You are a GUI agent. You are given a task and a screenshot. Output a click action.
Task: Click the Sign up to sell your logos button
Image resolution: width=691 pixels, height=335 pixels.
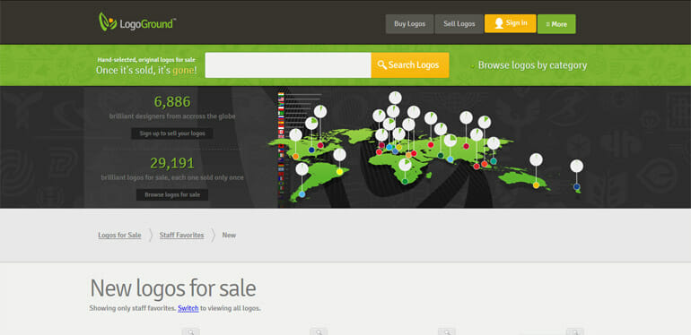pyautogui.click(x=172, y=133)
